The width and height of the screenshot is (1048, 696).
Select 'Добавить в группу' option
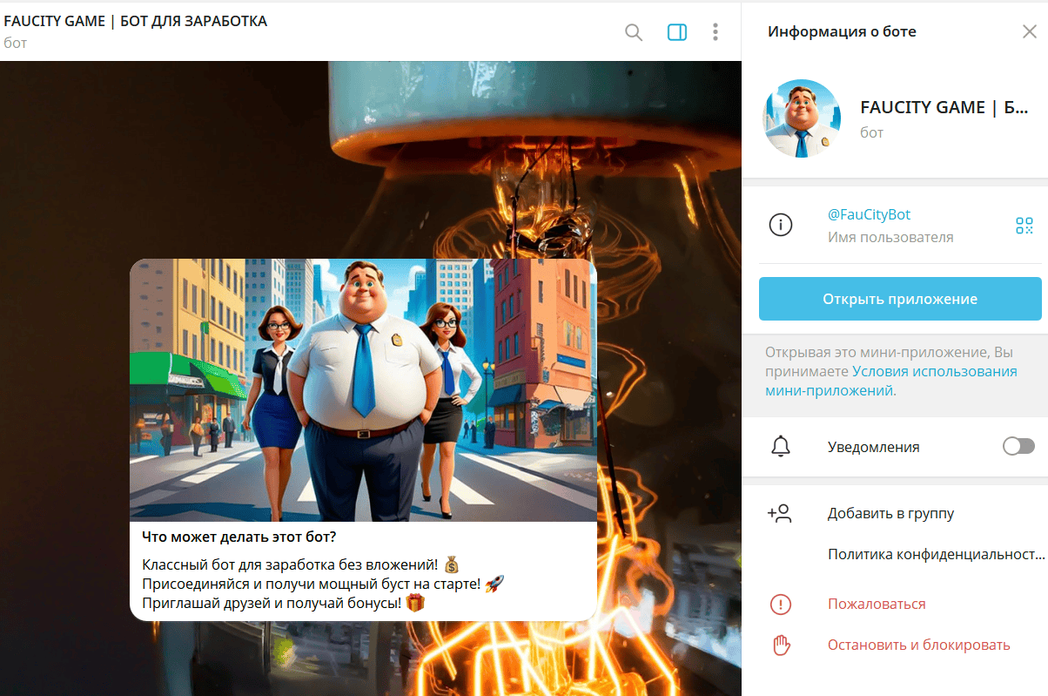[890, 513]
